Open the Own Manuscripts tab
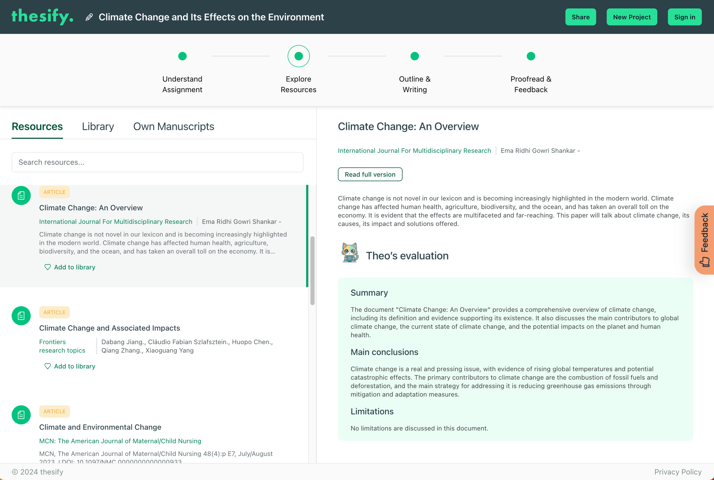Screen dimensions: 714x480 pyautogui.click(x=173, y=126)
